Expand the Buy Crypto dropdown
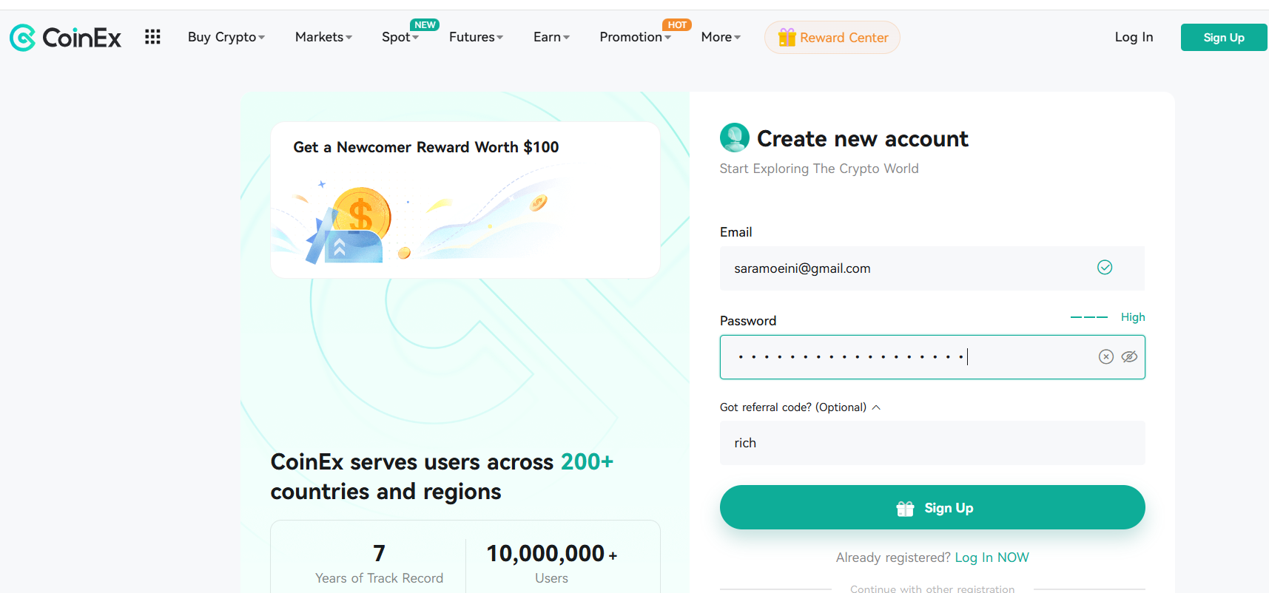This screenshot has width=1269, height=593. 226,37
